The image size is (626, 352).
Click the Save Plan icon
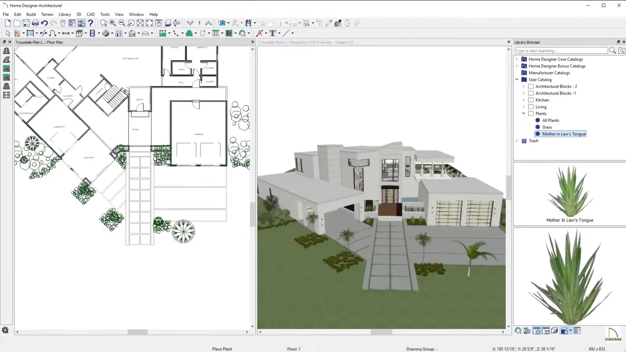26,23
